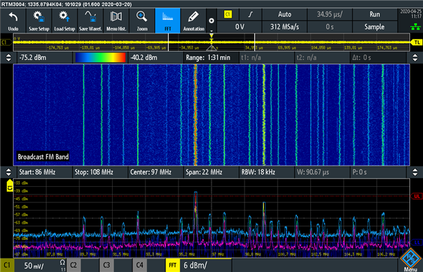Change the trigger slope rising-edge icon
Image resolution: width=423 pixels, height=272 pixels.
250,14
